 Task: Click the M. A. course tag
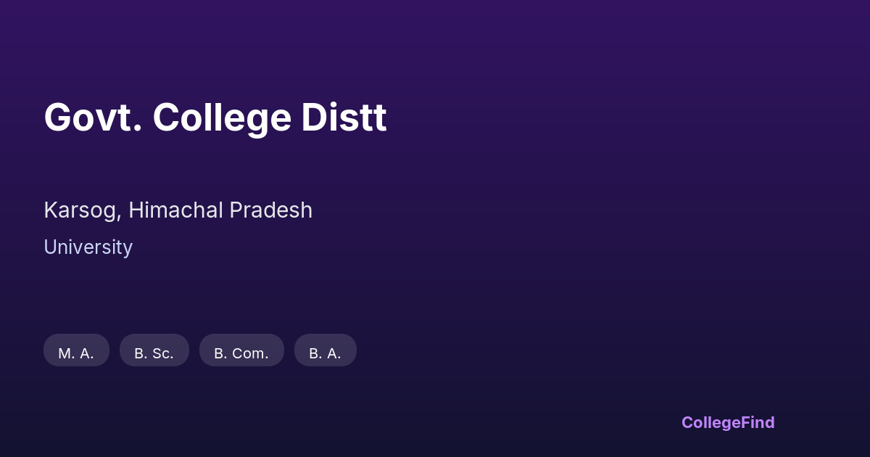pyautogui.click(x=76, y=350)
